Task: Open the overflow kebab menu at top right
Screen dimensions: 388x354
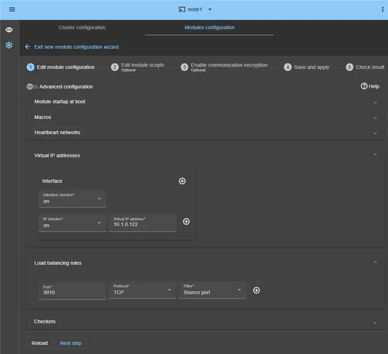Action: [x=383, y=9]
